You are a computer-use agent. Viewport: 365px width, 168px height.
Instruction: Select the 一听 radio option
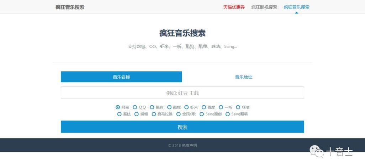pos(221,107)
